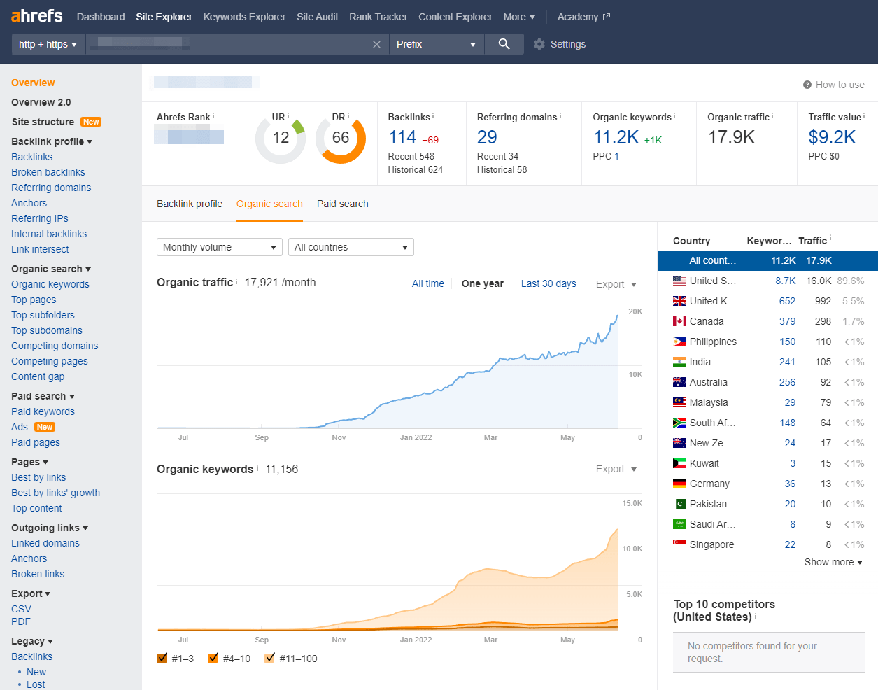Select All time chart range

click(x=428, y=283)
